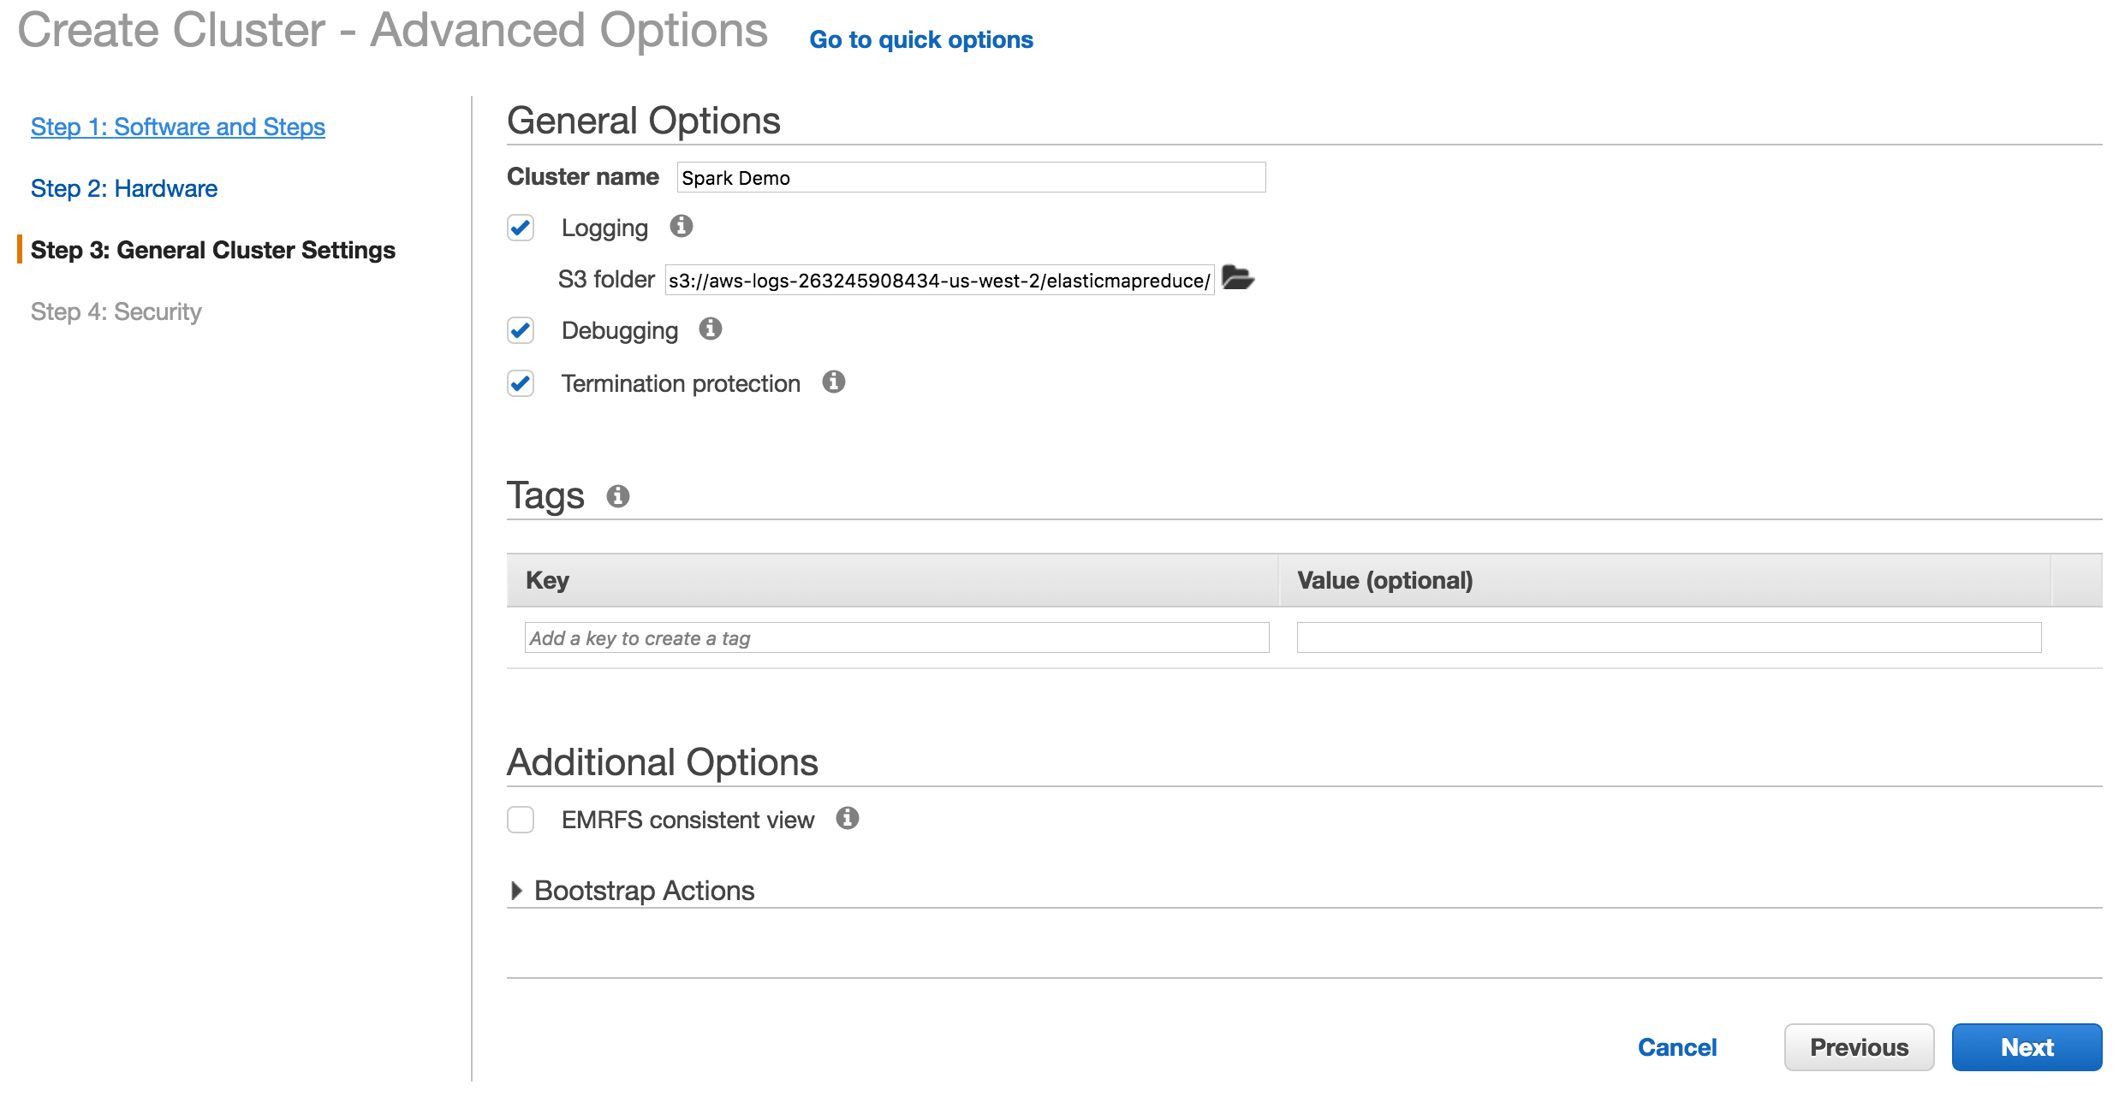Click the tag Key input field
This screenshot has height=1114, width=2125.
pyautogui.click(x=896, y=638)
